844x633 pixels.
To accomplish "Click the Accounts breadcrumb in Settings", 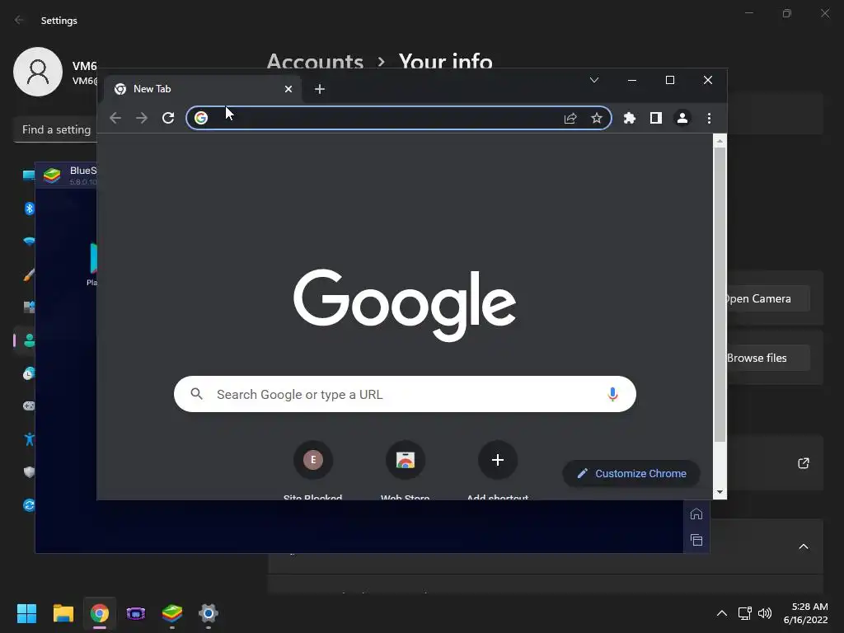I will (x=315, y=61).
